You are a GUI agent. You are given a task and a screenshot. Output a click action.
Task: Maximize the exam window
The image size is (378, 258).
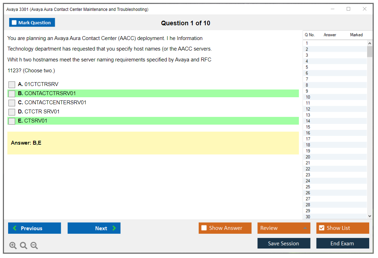click(x=348, y=9)
